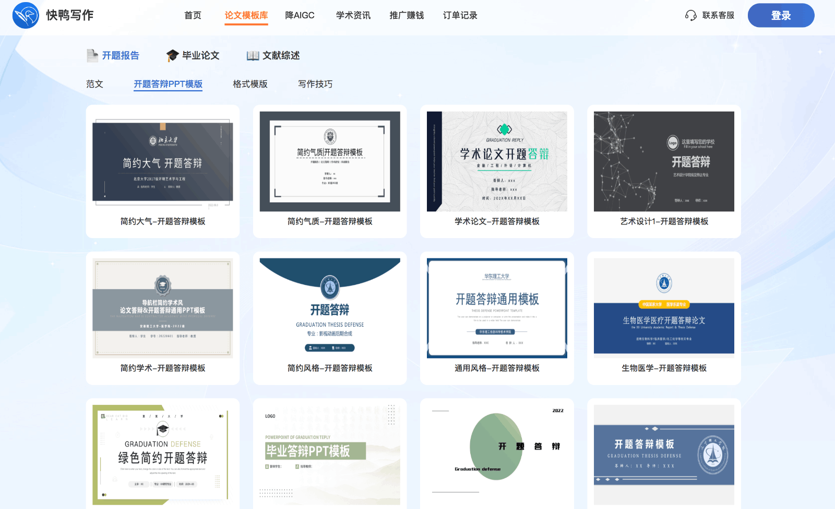The height and width of the screenshot is (509, 835).
Task: Click 生物医学–开题答辩模板 title
Action: point(664,368)
